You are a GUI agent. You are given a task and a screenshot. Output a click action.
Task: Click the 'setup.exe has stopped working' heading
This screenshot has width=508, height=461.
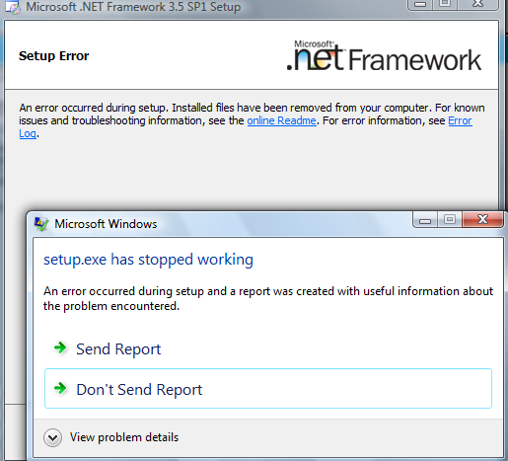pyautogui.click(x=148, y=260)
